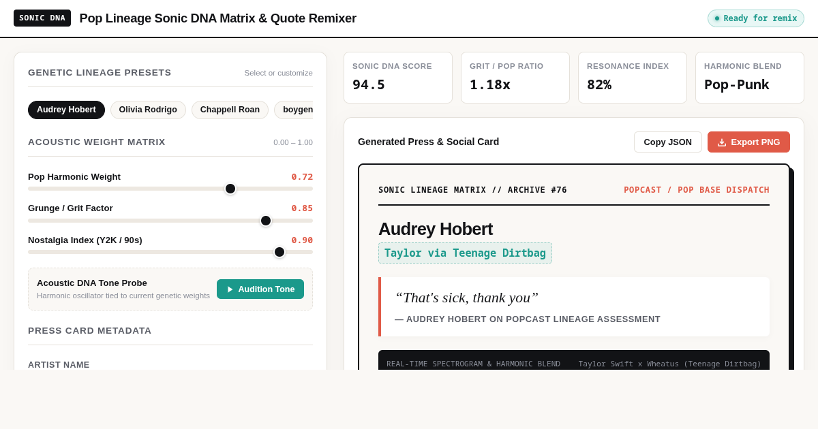Click the Acoustic Weight Matrix heading

[97, 142]
